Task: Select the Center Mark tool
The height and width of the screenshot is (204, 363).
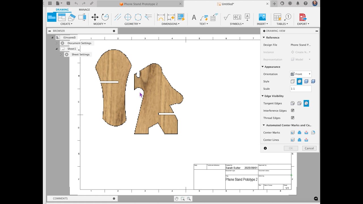Action: coord(128,17)
